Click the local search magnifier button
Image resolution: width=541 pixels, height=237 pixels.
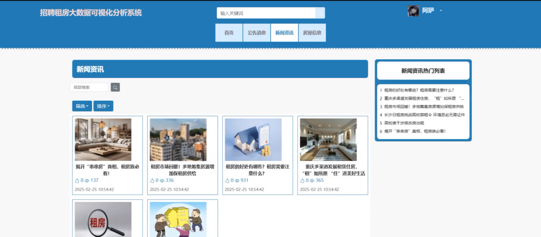coord(115,87)
